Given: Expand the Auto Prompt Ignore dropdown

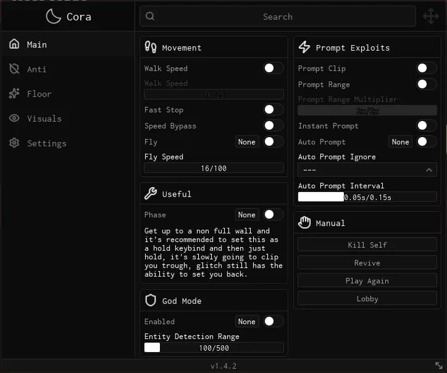Looking at the screenshot, I should [x=367, y=170].
